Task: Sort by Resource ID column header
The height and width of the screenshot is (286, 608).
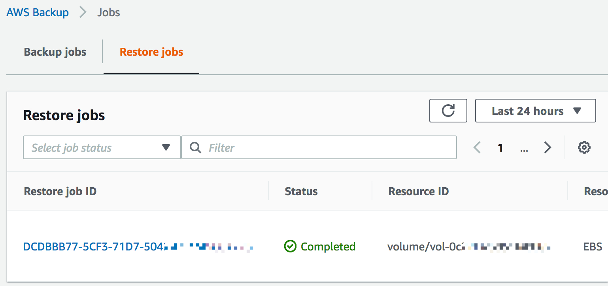Action: (419, 191)
